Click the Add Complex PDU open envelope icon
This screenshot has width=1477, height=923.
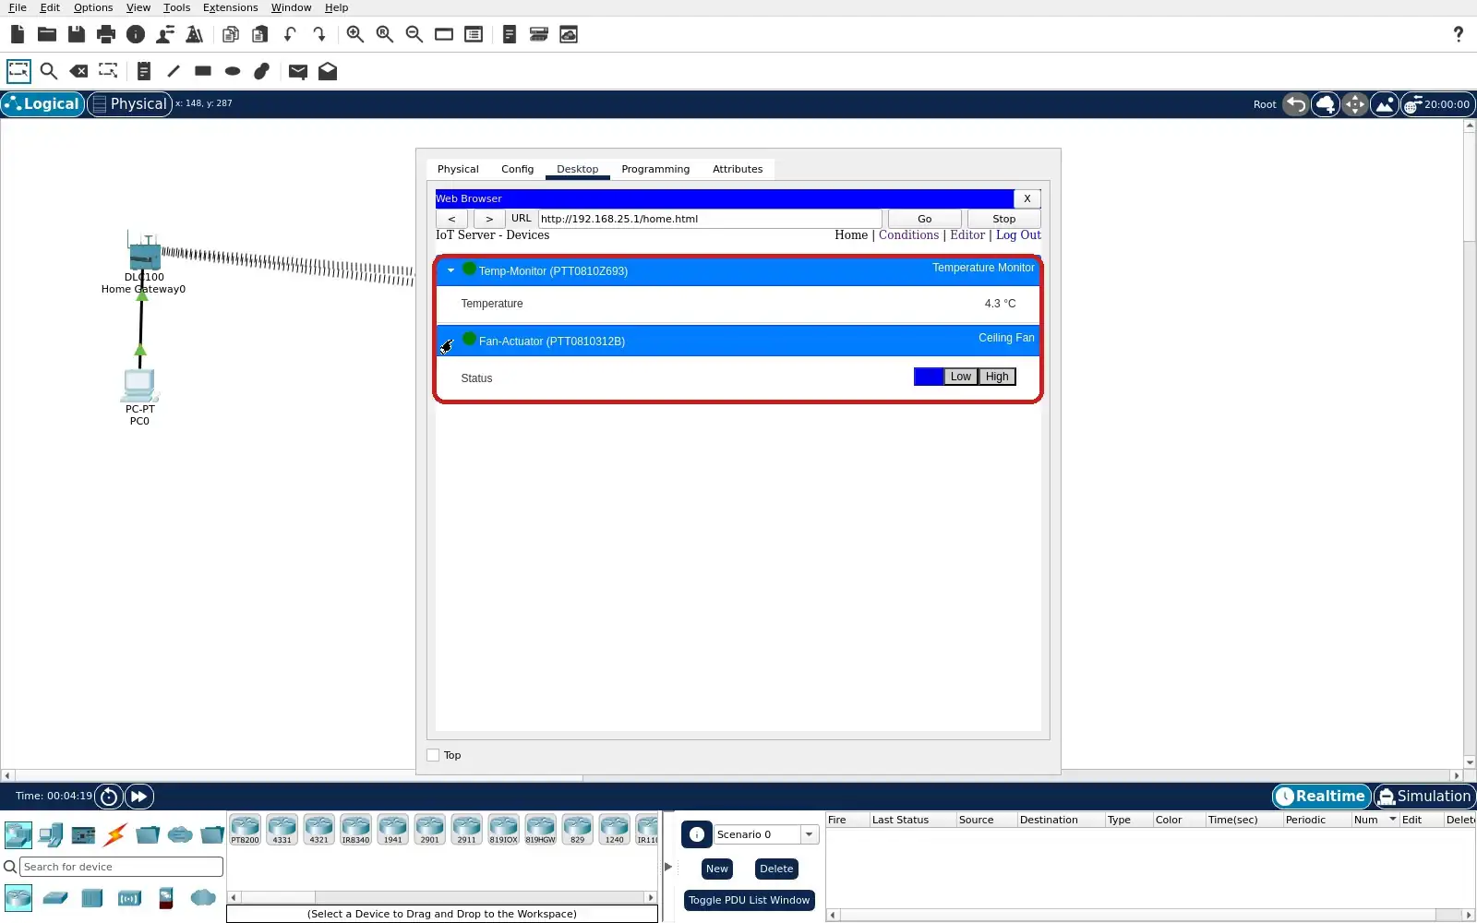tap(328, 71)
